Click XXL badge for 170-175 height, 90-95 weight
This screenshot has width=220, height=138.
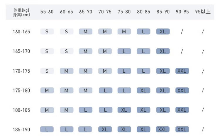[182, 71]
